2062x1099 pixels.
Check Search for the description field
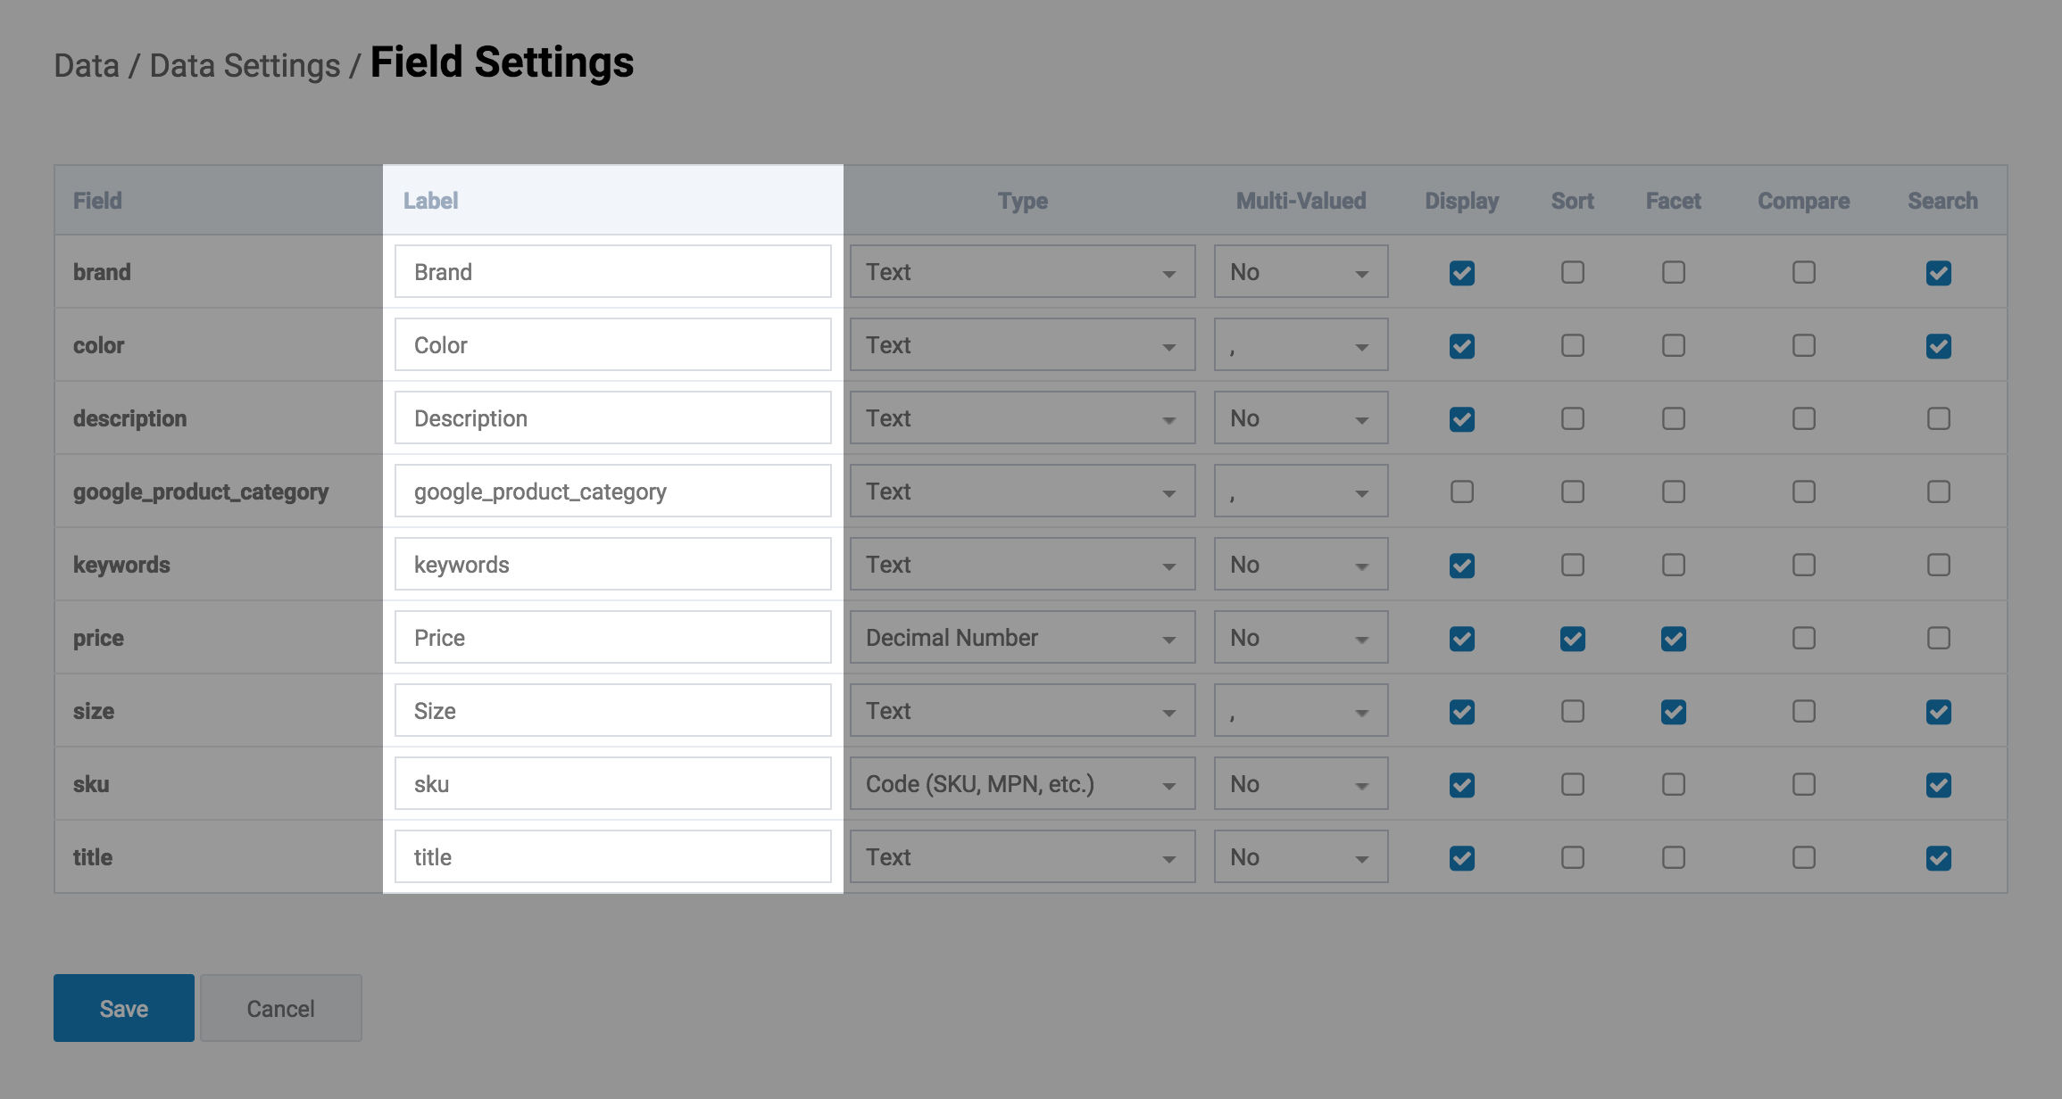coord(1938,418)
